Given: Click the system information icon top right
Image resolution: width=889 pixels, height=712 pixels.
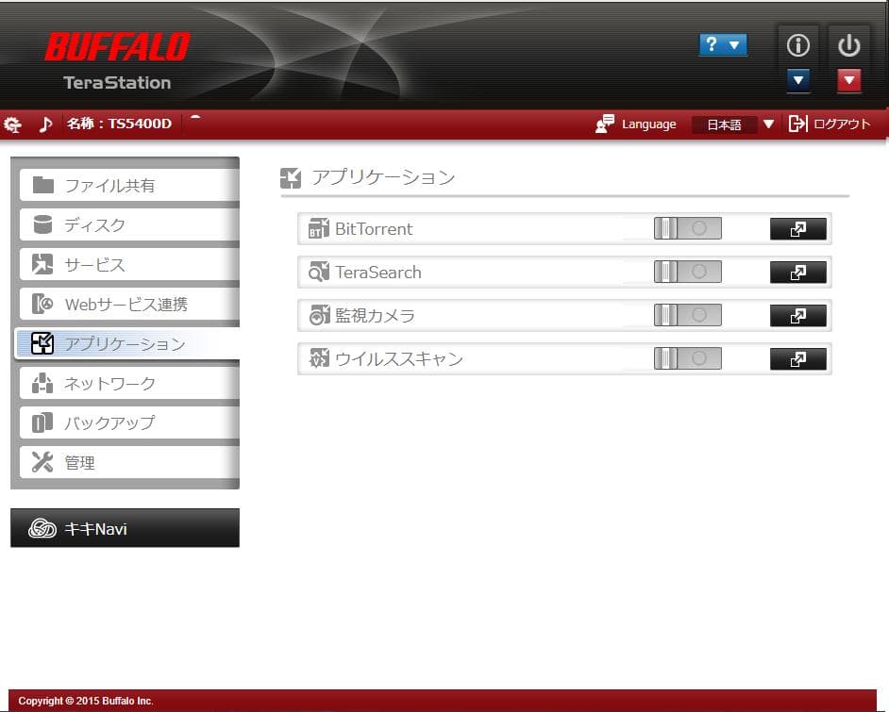Looking at the screenshot, I should tap(797, 44).
